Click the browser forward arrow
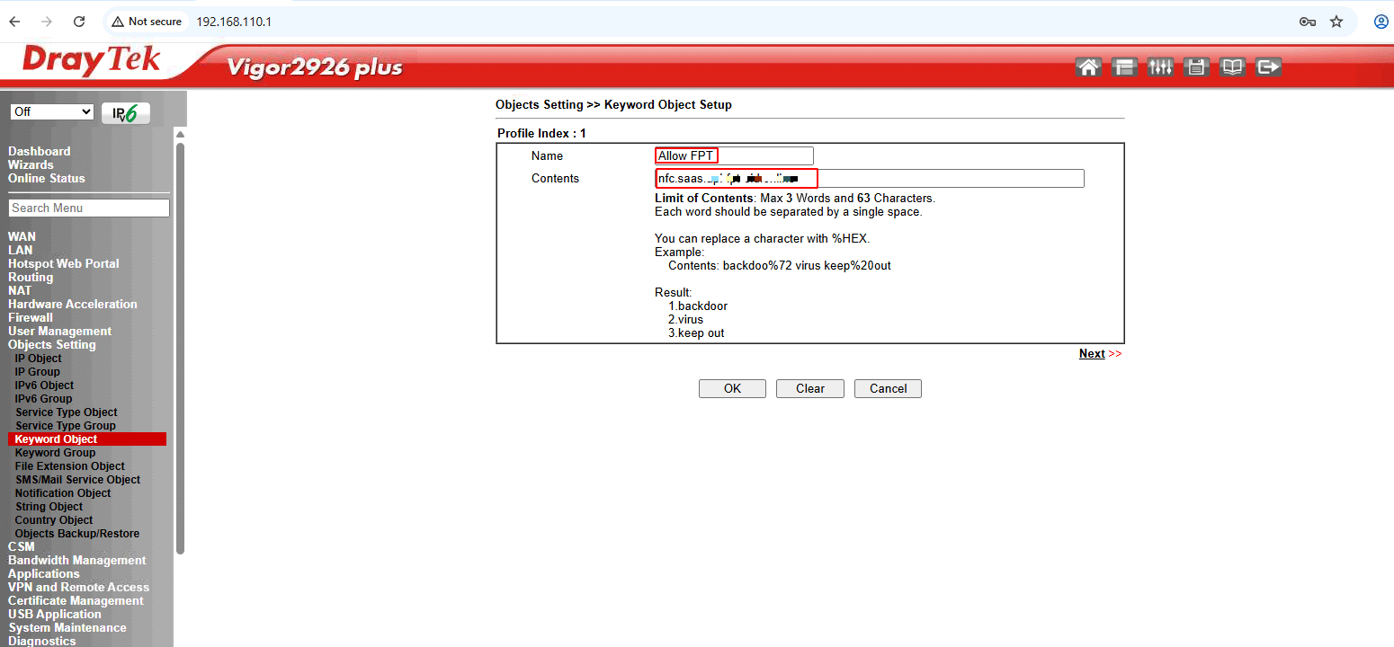This screenshot has height=647, width=1394. tap(47, 22)
